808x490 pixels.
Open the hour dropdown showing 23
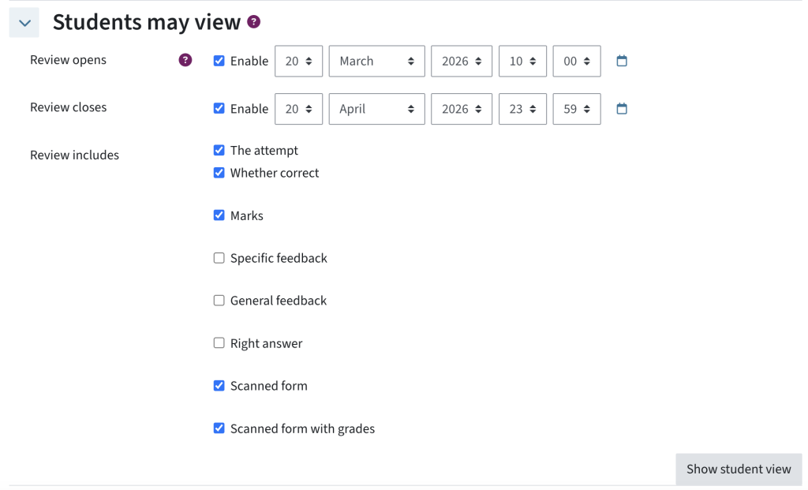[523, 109]
